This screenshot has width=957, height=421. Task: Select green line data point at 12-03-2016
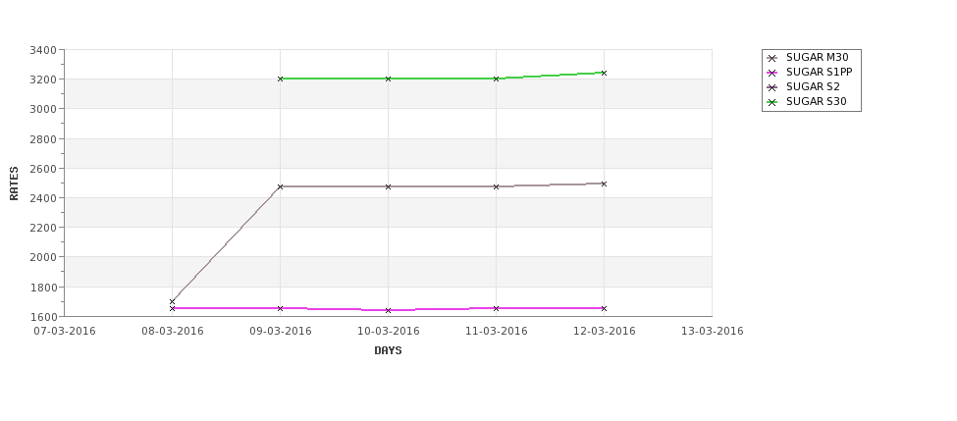[604, 73]
